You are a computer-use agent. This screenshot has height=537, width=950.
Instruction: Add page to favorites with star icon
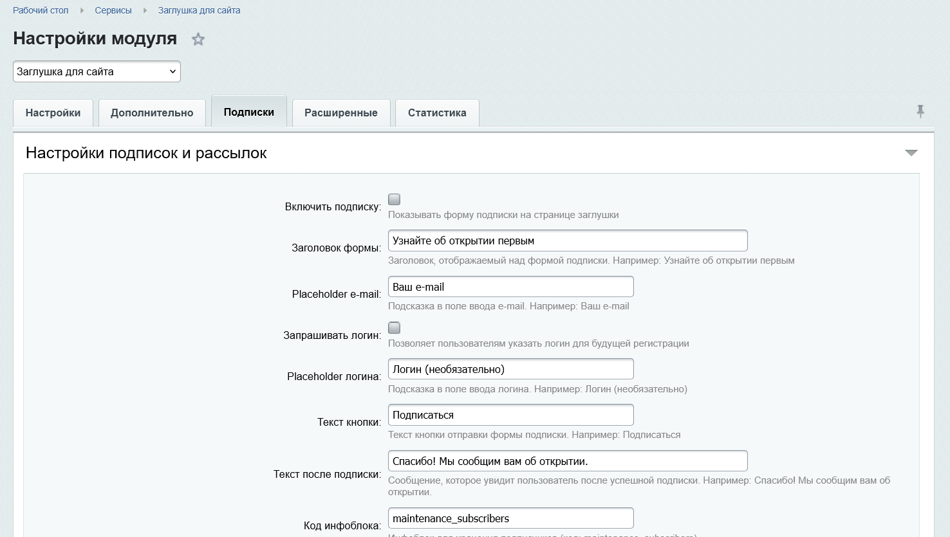[198, 39]
